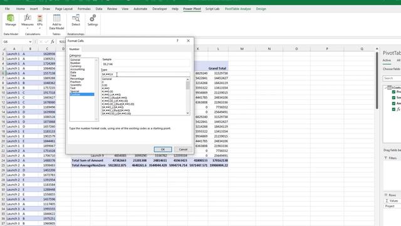Click the worksheet vertical scrollbar thumb
Screen dimensions: 401x226
click(x=377, y=80)
